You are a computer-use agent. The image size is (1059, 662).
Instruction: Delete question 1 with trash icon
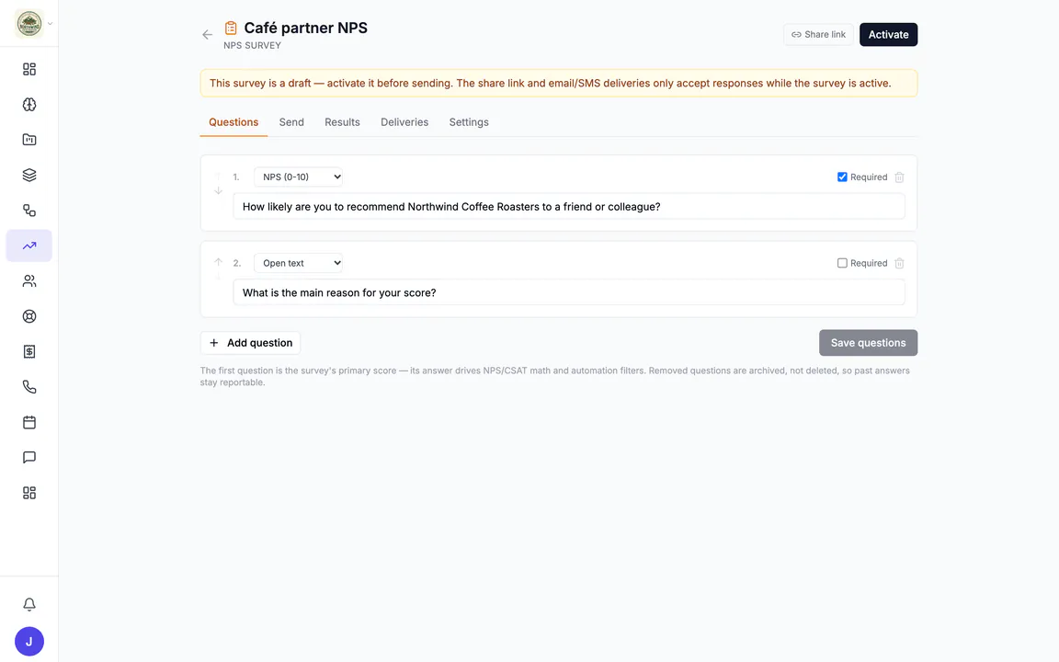(899, 177)
